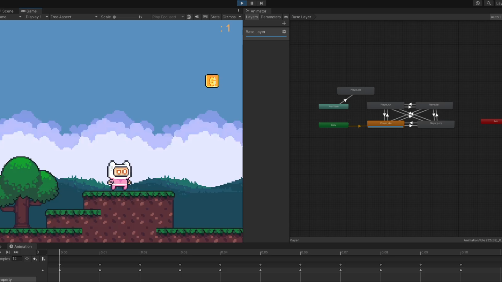Switch to the Parameters tab in Animator

click(x=270, y=17)
